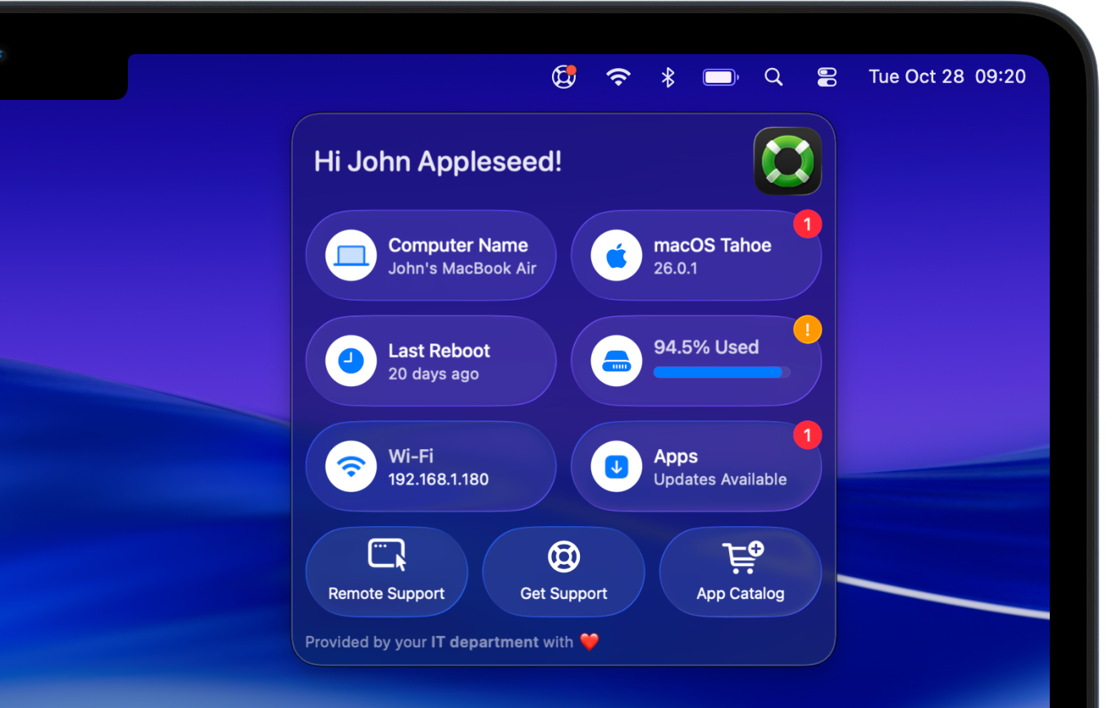Open Control Center from the menu bar
The width and height of the screenshot is (1117, 708).
point(827,76)
